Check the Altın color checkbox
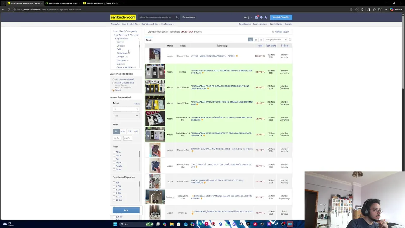 click(x=114, y=152)
